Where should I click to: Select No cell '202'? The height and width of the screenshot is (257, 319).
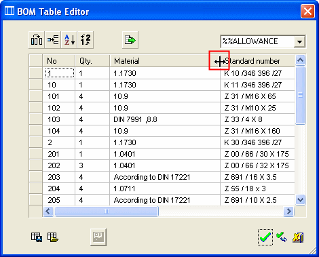pos(59,165)
